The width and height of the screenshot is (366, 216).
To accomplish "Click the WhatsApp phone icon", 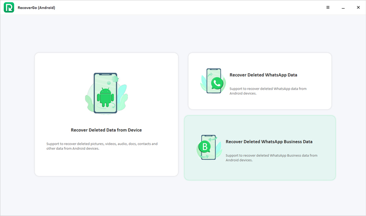I will 213,81.
